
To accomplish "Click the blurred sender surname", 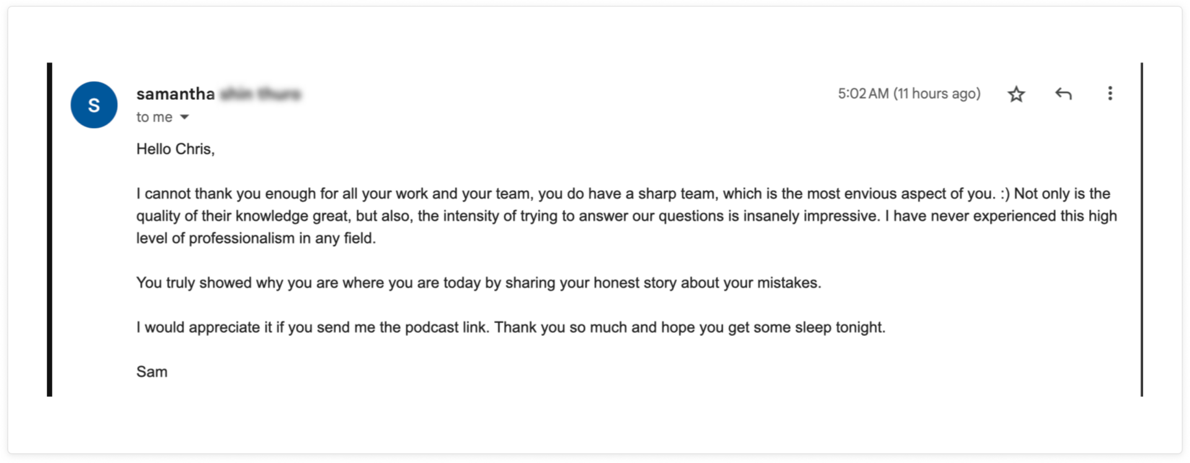I will pyautogui.click(x=261, y=94).
